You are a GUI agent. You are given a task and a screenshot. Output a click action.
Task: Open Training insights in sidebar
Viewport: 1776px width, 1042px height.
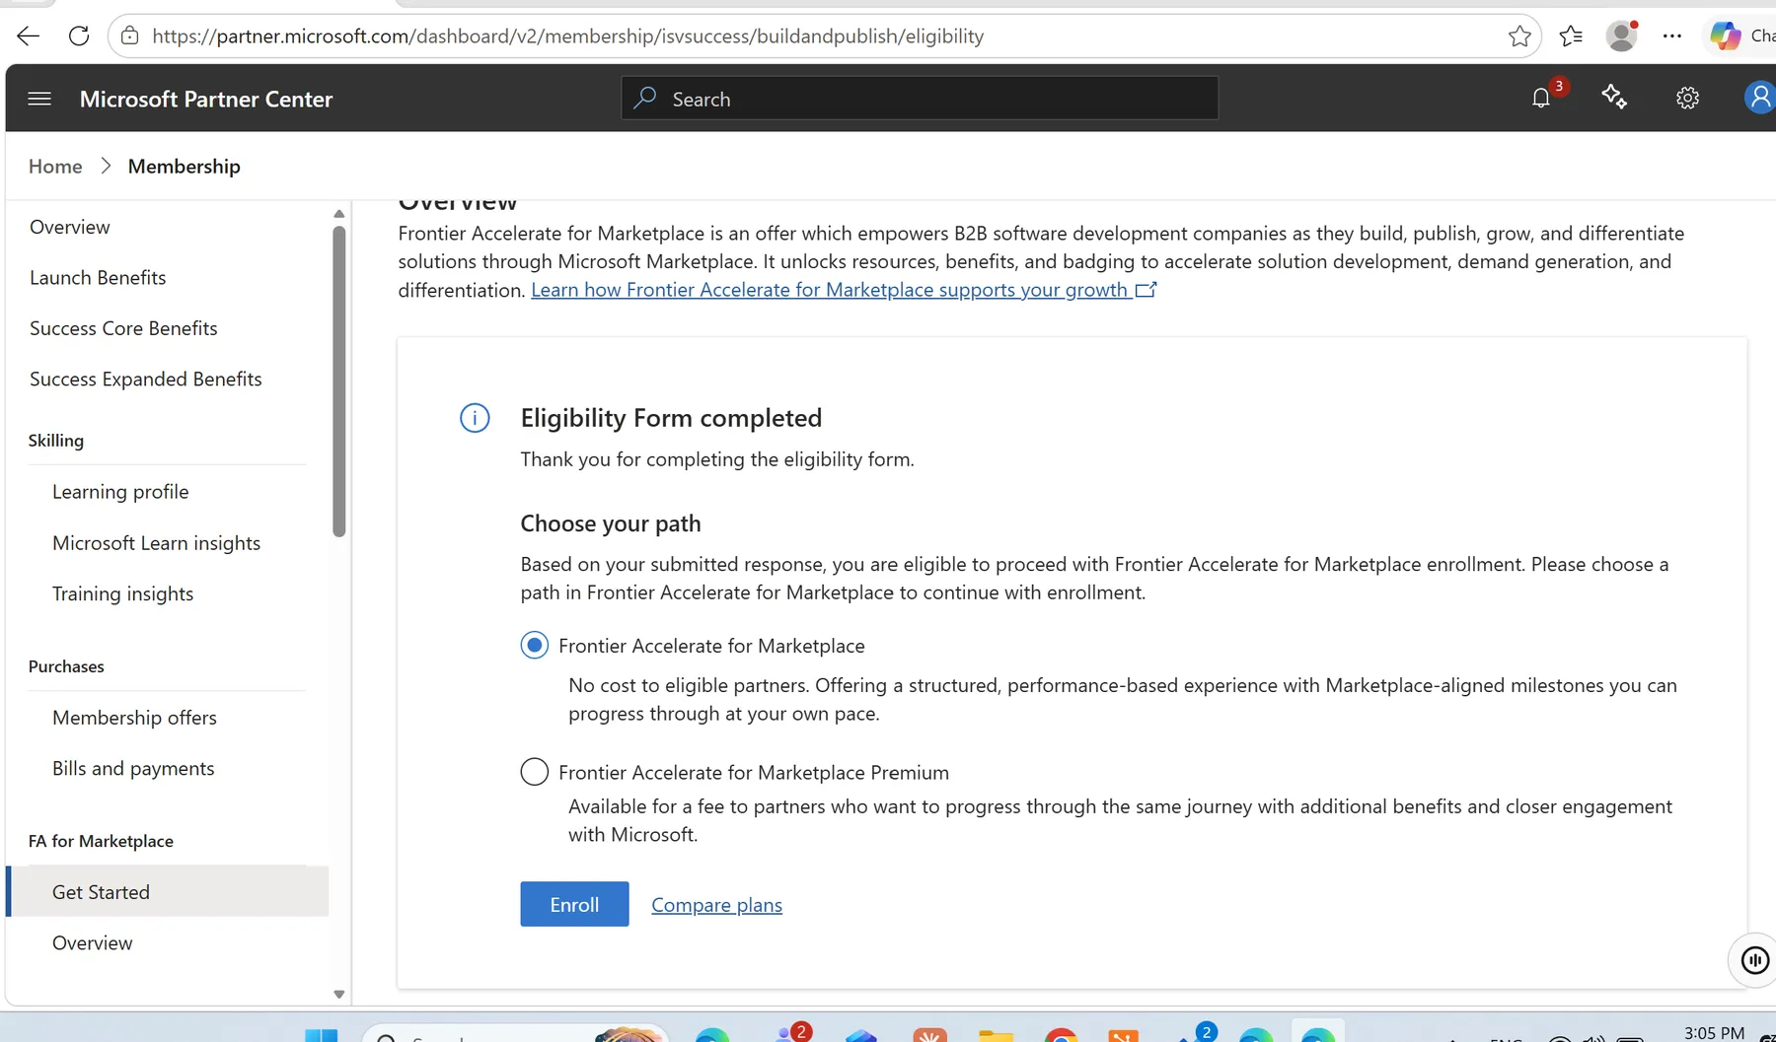pos(122,593)
